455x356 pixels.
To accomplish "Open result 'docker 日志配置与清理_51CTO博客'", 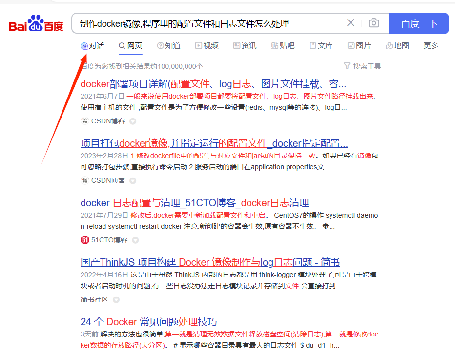I will [194, 203].
